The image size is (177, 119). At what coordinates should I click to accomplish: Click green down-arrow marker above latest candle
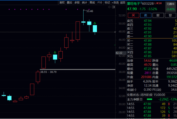[95, 23]
